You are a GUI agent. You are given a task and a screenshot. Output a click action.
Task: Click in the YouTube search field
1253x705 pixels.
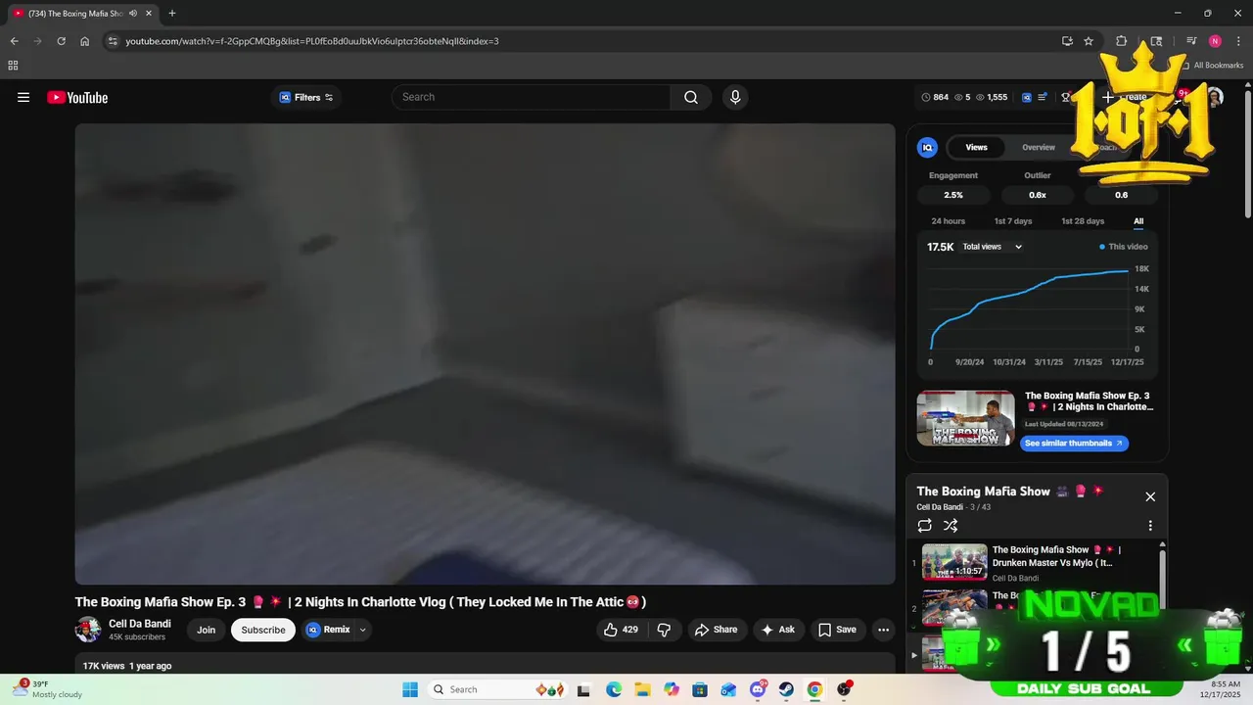pyautogui.click(x=532, y=97)
